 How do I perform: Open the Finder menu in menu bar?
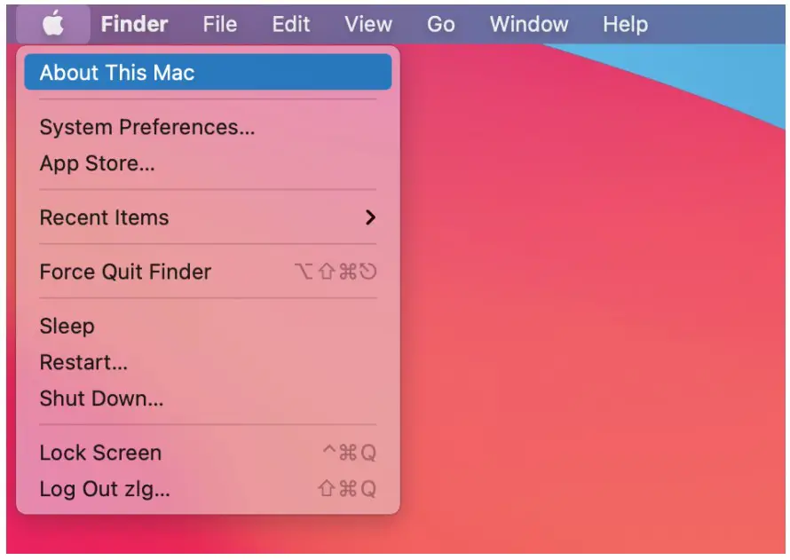[x=134, y=24]
